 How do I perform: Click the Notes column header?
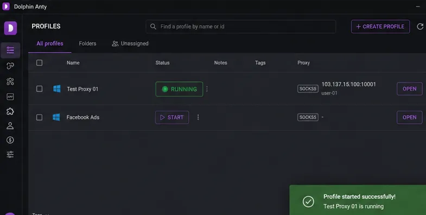coord(220,63)
